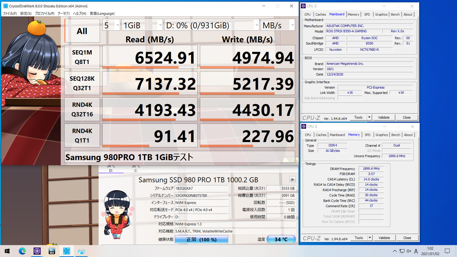This screenshot has height=257, width=457.
Task: Show hidden system tray icons
Action: (x=395, y=251)
